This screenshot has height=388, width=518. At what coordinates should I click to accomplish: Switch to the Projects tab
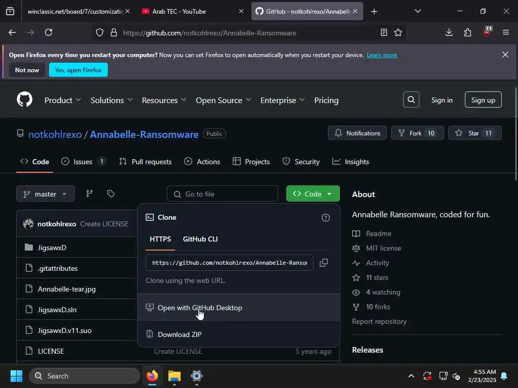[x=251, y=162]
